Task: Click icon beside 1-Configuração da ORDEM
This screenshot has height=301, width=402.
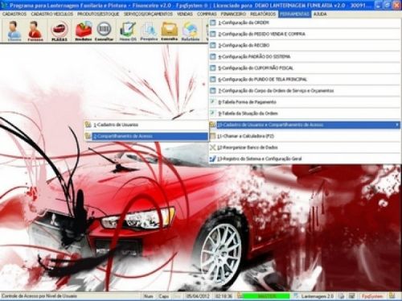Action: point(213,23)
